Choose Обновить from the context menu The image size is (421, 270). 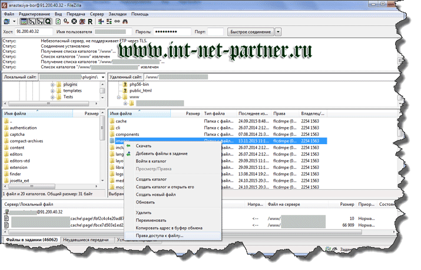[x=173, y=202]
